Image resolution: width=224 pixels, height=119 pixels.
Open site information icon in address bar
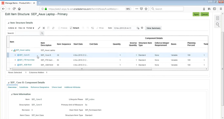click(x=42, y=9)
